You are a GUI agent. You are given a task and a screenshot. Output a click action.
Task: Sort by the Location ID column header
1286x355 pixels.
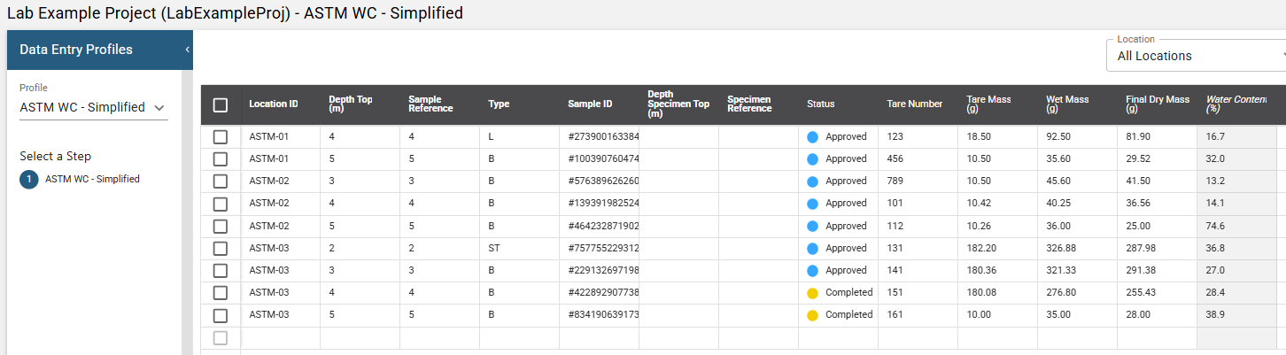click(x=273, y=104)
